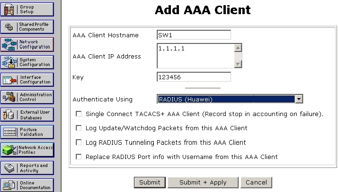
Task: Go to Network Configuration page
Action: 27,44
